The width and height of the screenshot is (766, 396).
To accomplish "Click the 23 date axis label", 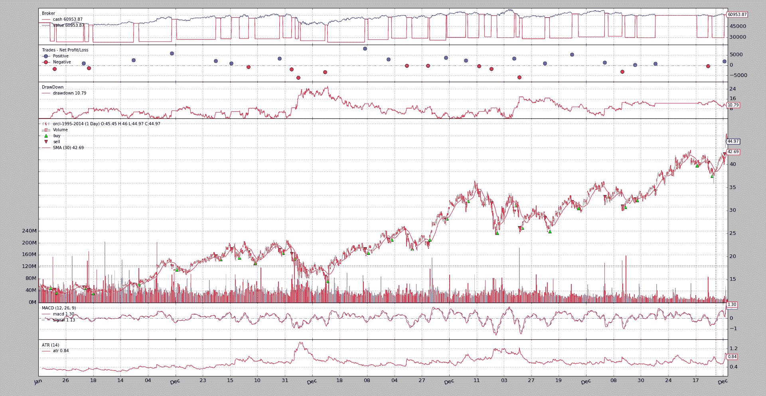I will [x=203, y=380].
